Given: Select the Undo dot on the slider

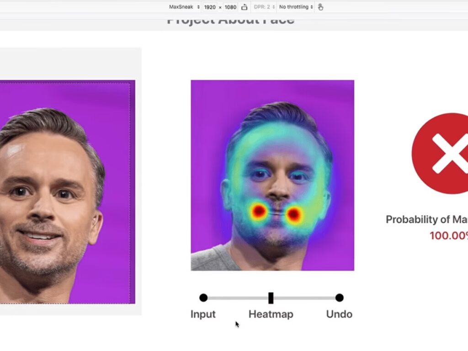Looking at the screenshot, I should click(339, 298).
